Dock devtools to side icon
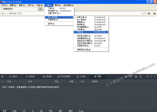The height and width of the screenshot is (112, 157). [147, 76]
